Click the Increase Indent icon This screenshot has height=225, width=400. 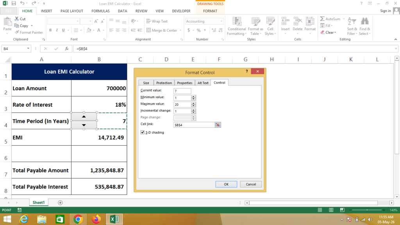[139, 30]
